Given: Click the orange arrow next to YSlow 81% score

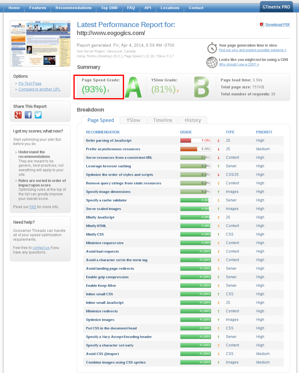Looking at the screenshot, I should (178, 91).
